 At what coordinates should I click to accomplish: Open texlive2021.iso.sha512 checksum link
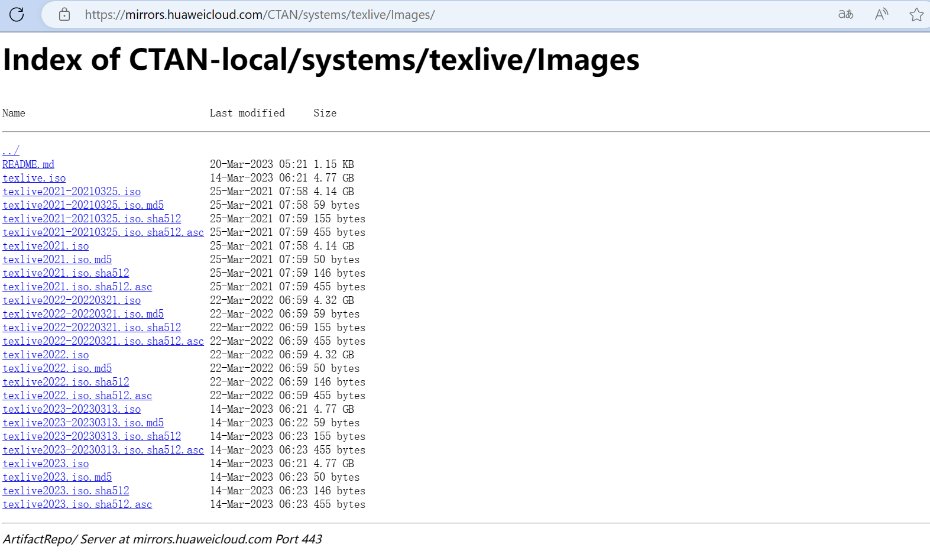(66, 273)
